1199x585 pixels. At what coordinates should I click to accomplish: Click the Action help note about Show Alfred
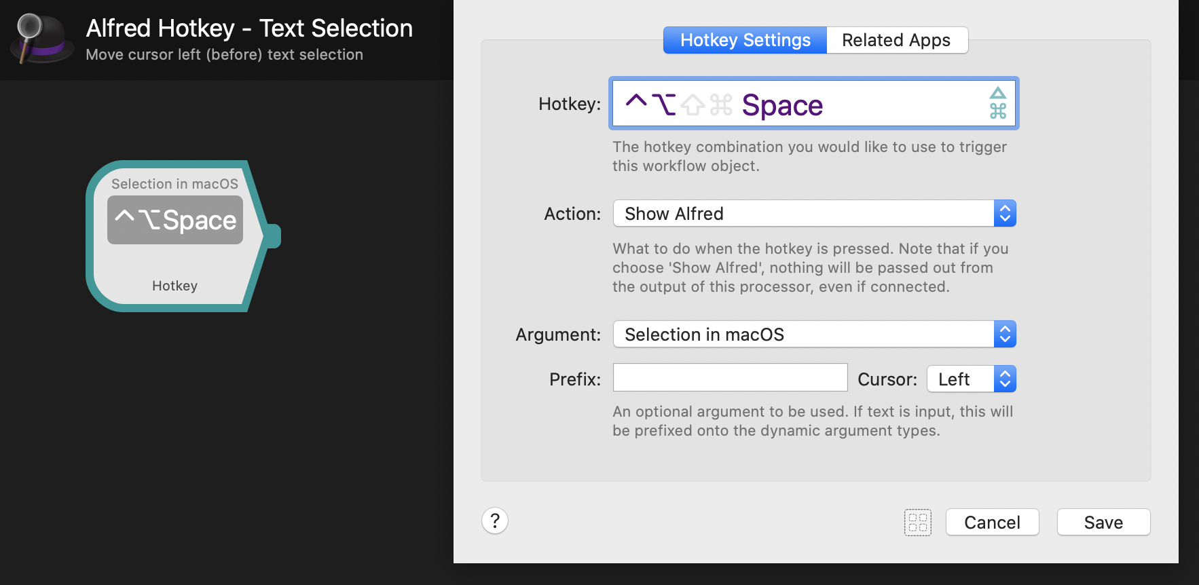pos(810,267)
